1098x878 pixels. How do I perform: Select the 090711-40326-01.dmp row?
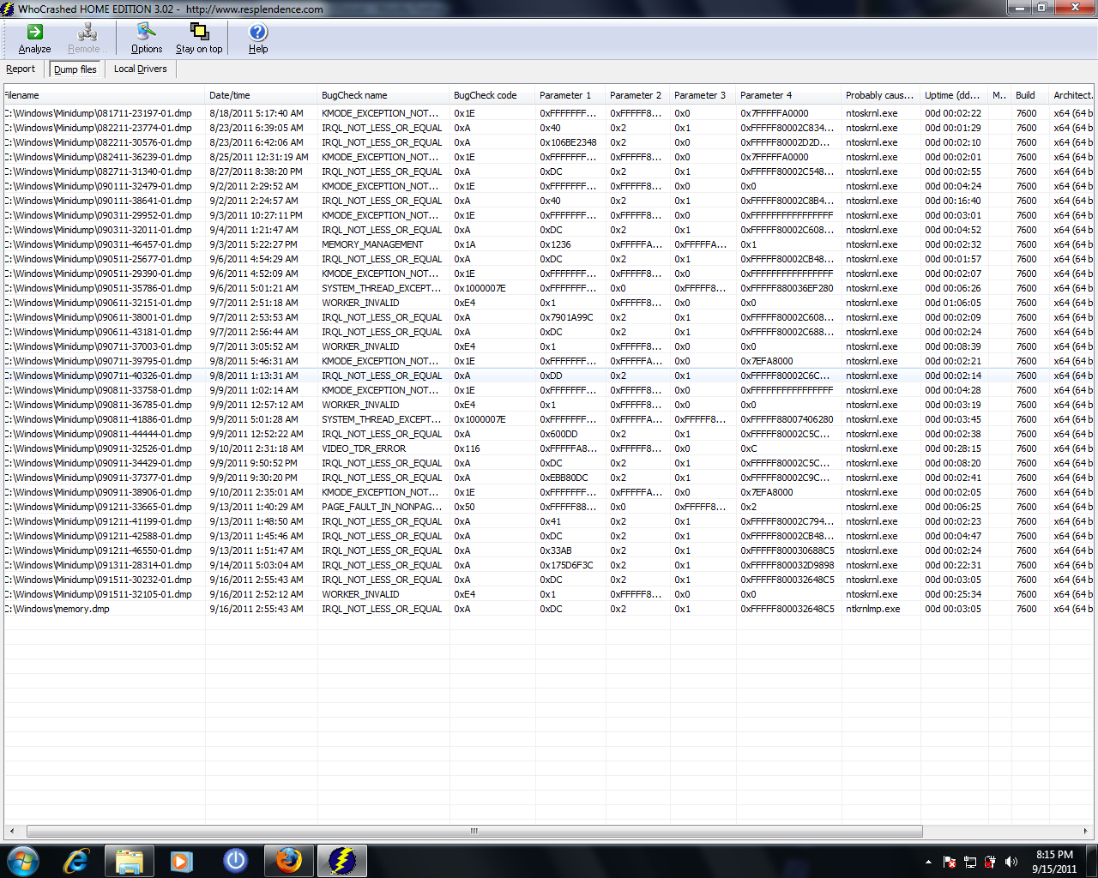pyautogui.click(x=549, y=376)
